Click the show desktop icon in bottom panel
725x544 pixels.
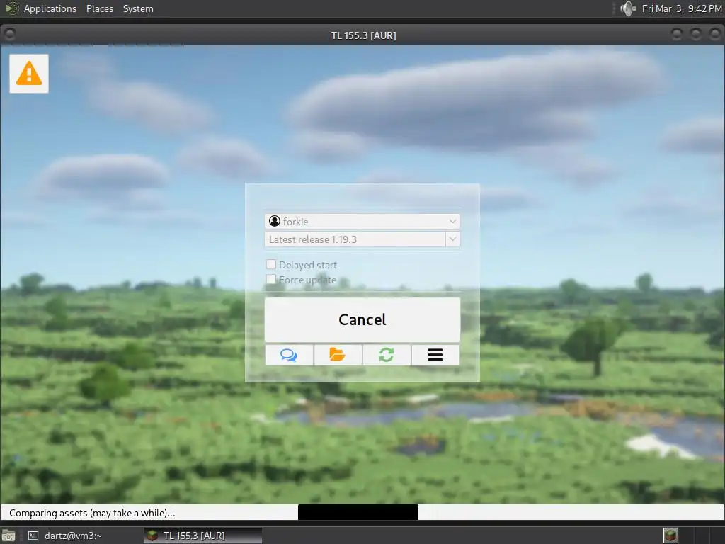pyautogui.click(x=8, y=535)
